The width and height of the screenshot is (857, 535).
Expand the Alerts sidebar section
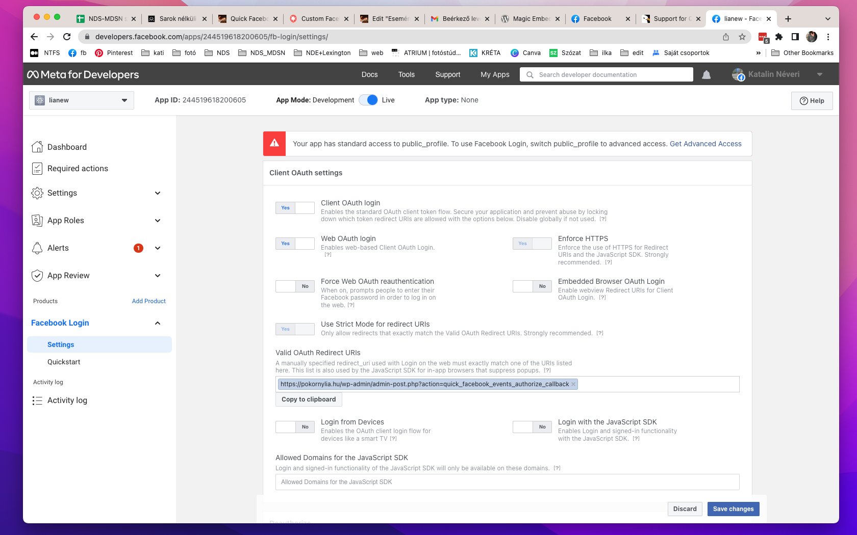click(x=158, y=248)
